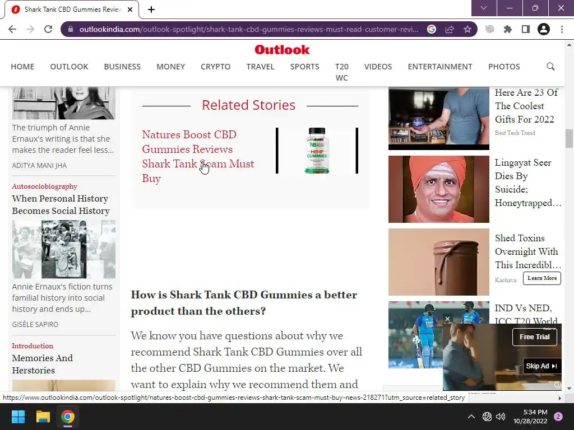The width and height of the screenshot is (574, 430).
Task: Click the browser back arrow
Action: pos(12,29)
